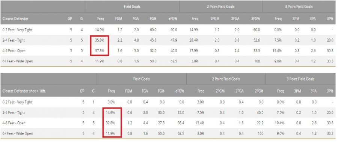
Task: Click Closest Defender shot > 10ft. header
Action: [24, 91]
